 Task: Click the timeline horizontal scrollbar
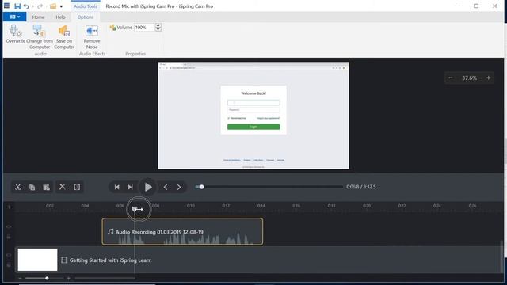coord(105,278)
